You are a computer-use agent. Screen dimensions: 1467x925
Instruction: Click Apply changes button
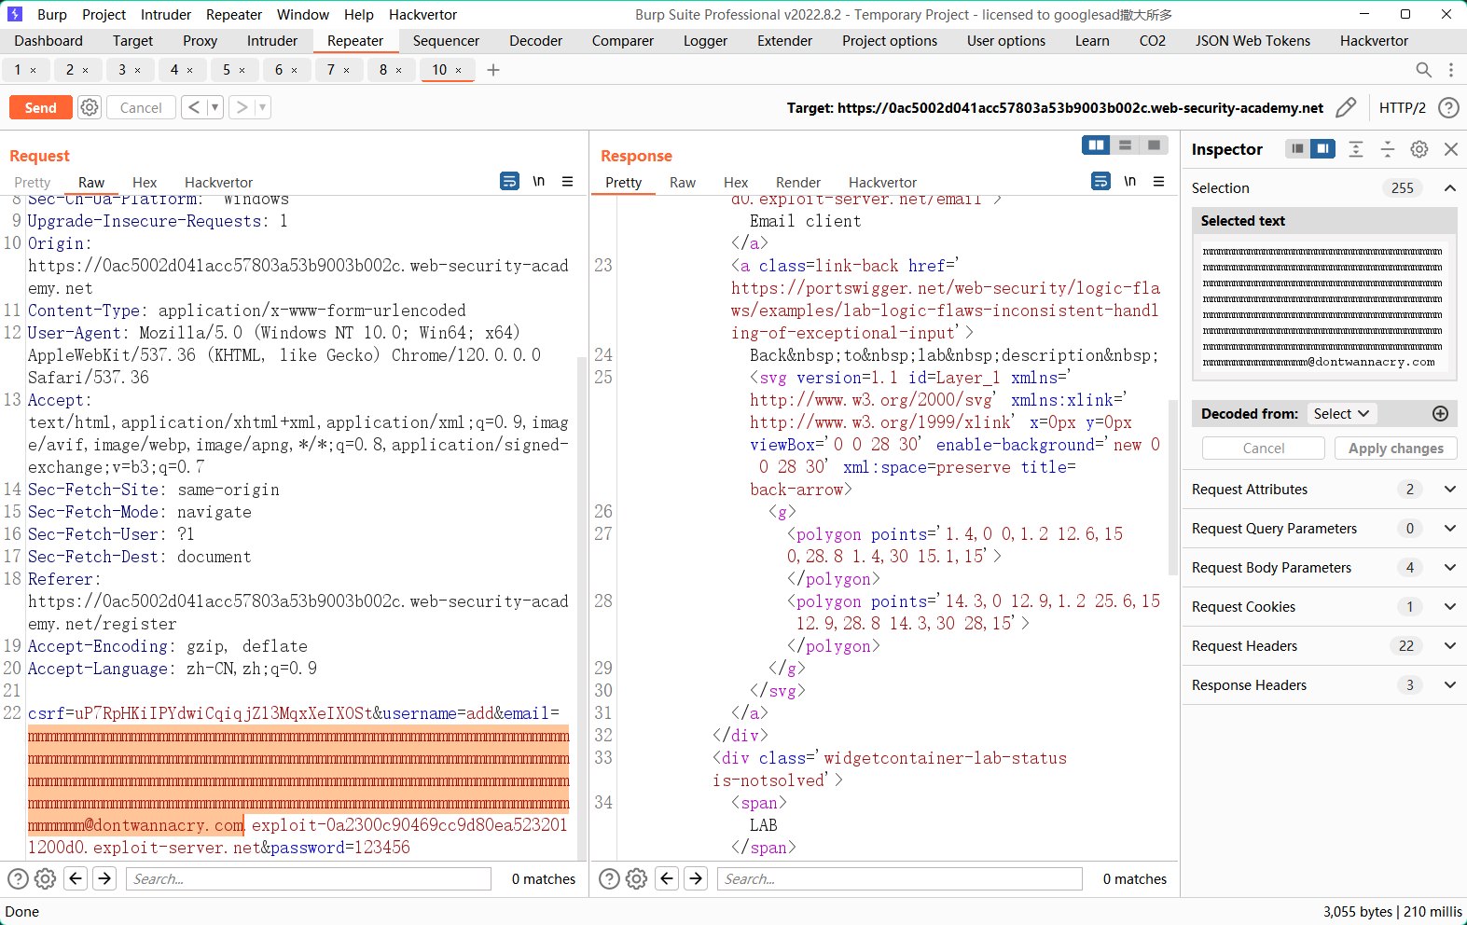coord(1395,449)
